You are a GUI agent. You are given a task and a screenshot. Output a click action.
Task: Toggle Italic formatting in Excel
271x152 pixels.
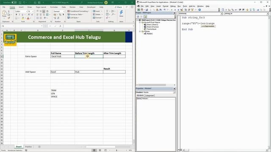click(x=19, y=15)
